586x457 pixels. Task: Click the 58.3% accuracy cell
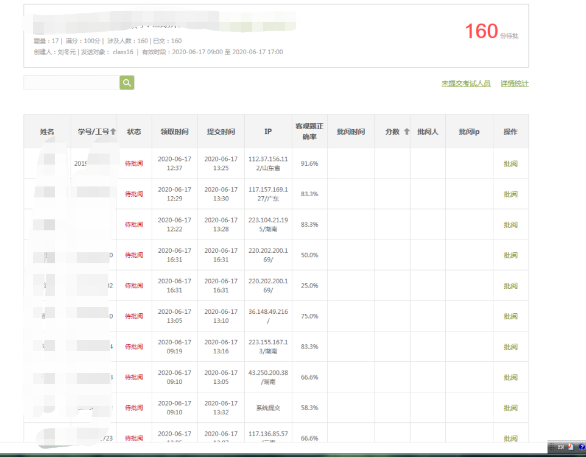coord(309,408)
